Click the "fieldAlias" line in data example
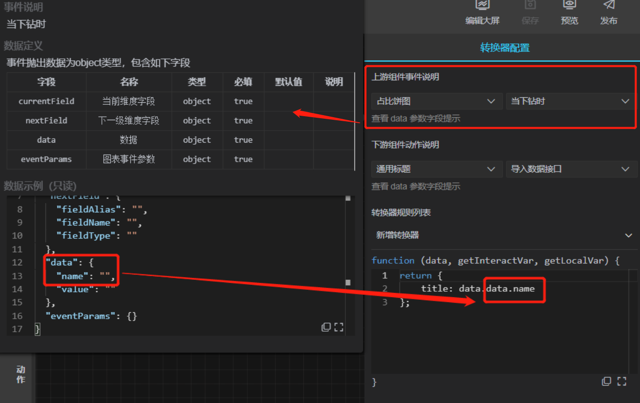The width and height of the screenshot is (640, 403). coord(102,210)
